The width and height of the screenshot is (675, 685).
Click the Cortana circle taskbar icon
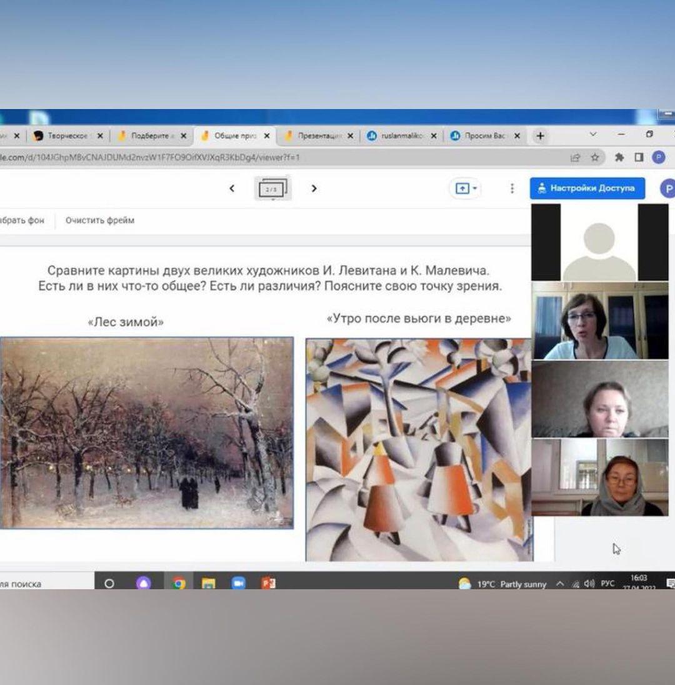click(109, 583)
